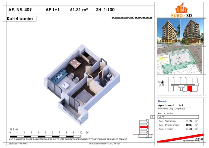
Task: Click the 'Sip. Totale' label
Action: pos(166,129)
